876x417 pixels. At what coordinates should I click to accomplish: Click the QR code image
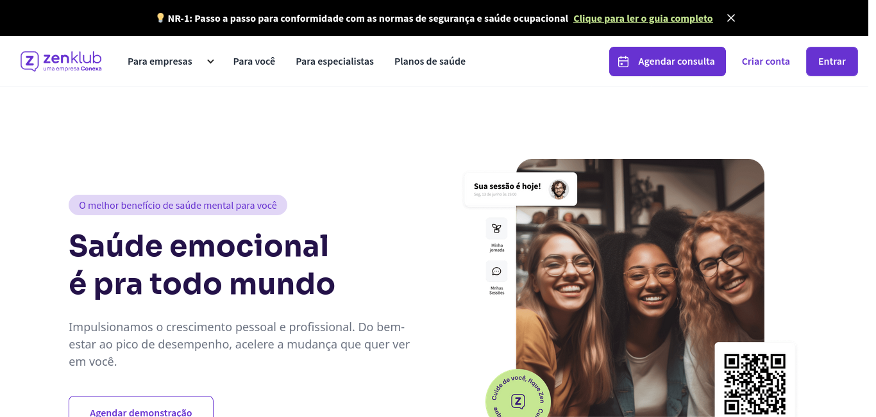(x=755, y=383)
